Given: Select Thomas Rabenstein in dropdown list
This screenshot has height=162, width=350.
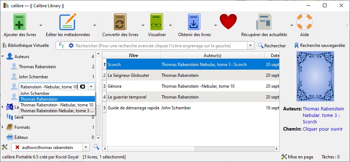Looking at the screenshot, I should pos(57,99).
